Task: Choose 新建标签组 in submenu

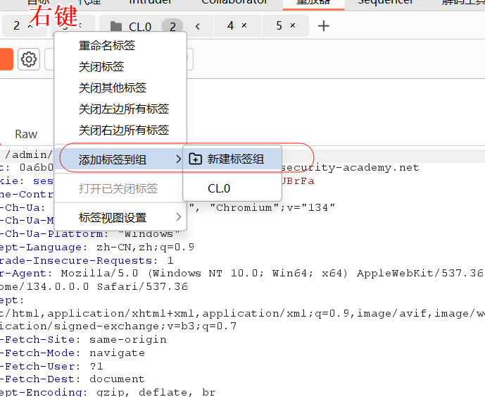Action: click(x=232, y=159)
